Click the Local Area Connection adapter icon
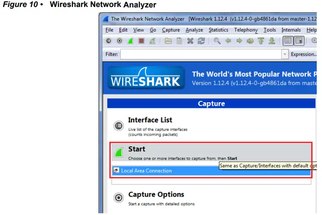This screenshot has height=215, width=322. pos(116,170)
